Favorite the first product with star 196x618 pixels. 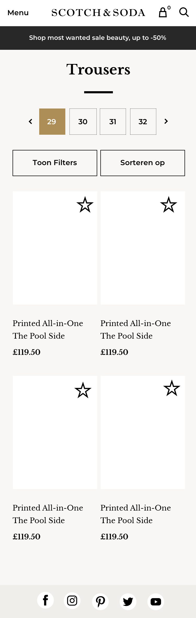click(85, 205)
